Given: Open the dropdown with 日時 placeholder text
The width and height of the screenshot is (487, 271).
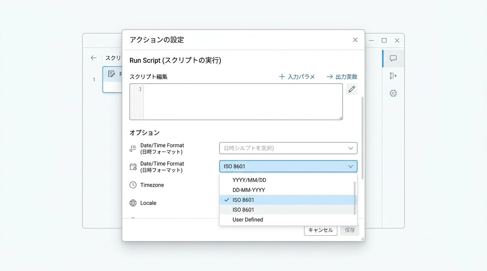Looking at the screenshot, I should click(x=288, y=148).
